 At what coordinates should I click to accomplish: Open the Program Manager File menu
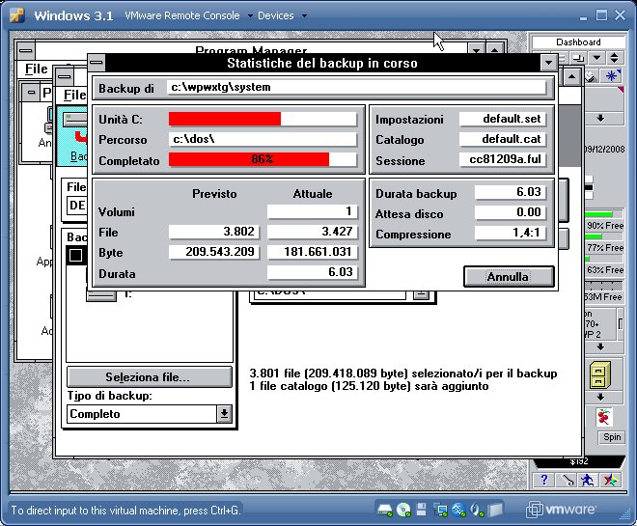coord(37,69)
